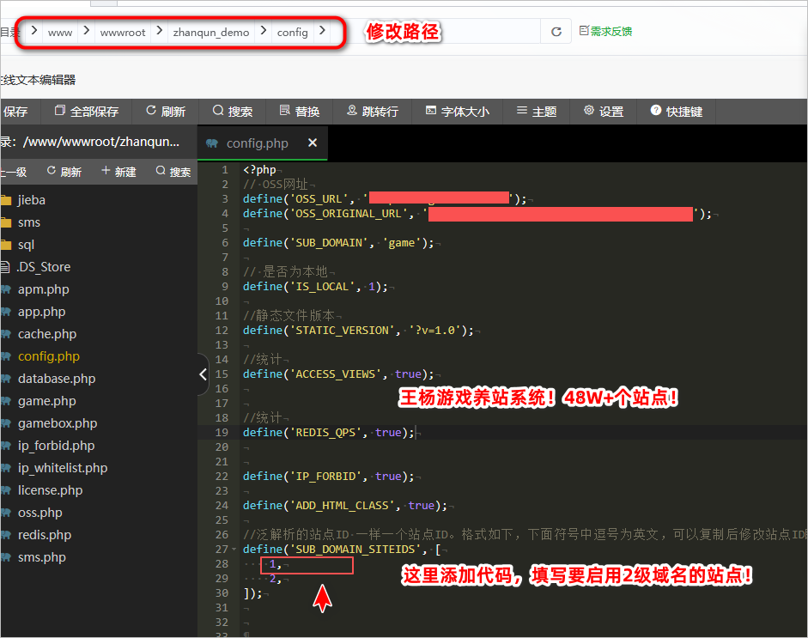Click the file panel 搜索 search button
Screen dimensions: 808x638
click(x=173, y=172)
